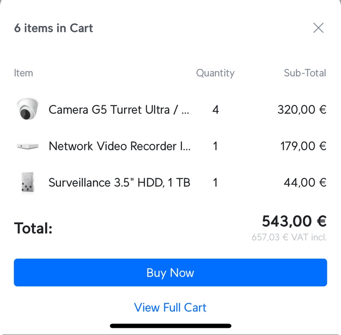The width and height of the screenshot is (341, 335).
Task: Click the 657,03 € VAT incl. text
Action: (x=289, y=237)
